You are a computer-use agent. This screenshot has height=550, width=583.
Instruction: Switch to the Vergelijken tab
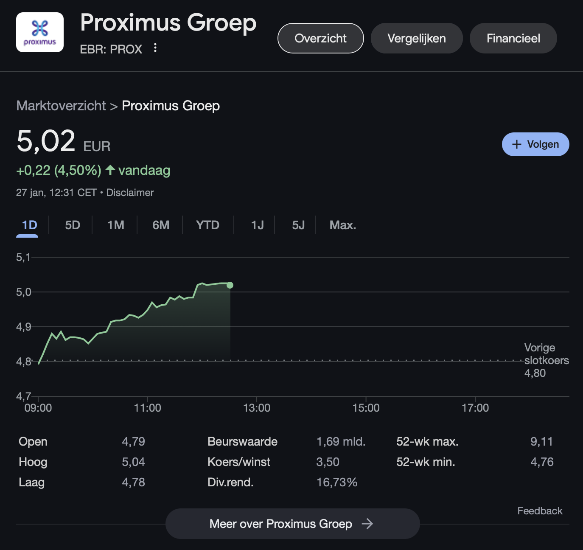click(416, 38)
